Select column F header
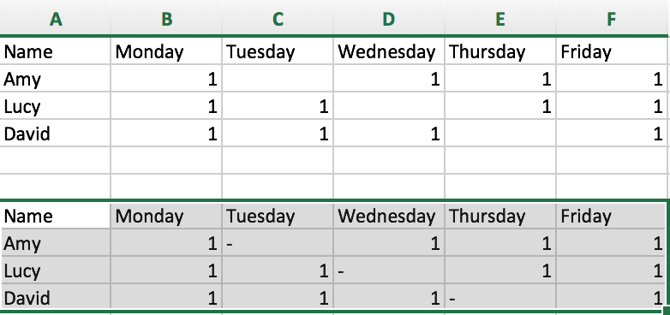This screenshot has height=315, width=670. (613, 18)
